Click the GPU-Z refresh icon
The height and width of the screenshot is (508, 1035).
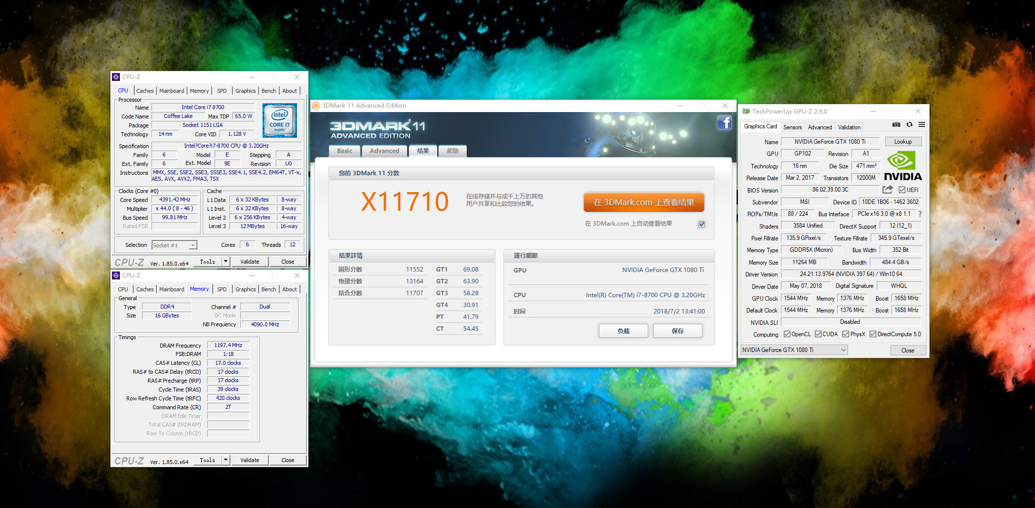click(x=909, y=125)
